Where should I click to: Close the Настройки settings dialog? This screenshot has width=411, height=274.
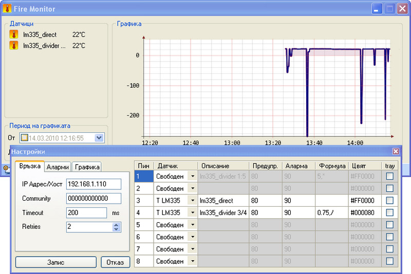coord(396,151)
